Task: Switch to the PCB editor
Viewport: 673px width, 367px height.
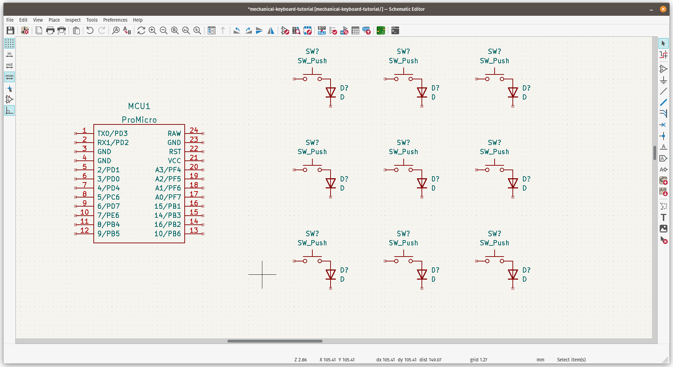Action: click(381, 31)
